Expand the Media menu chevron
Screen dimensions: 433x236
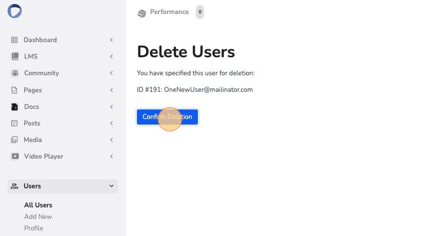[111, 140]
